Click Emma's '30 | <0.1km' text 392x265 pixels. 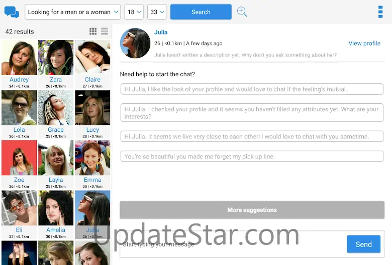92,186
